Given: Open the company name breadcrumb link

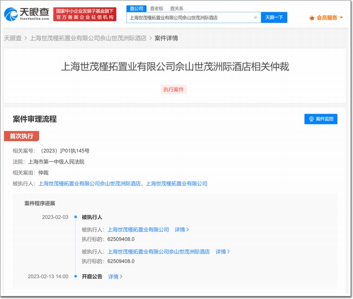Looking at the screenshot, I should click(88, 38).
